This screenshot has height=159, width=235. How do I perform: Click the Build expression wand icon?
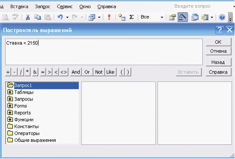182,17
